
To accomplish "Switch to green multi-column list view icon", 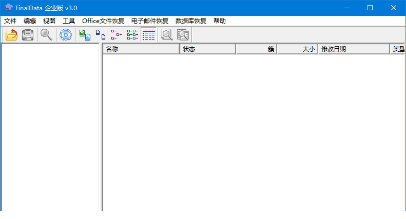I will [132, 35].
